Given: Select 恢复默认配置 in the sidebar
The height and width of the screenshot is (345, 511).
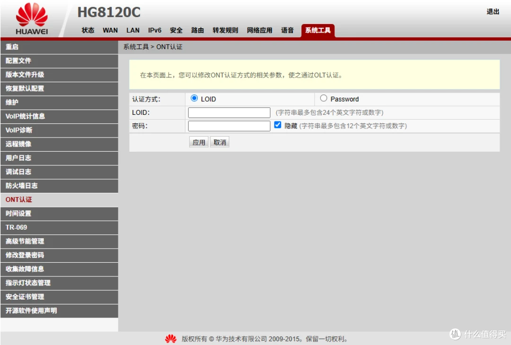Looking at the screenshot, I should point(59,88).
